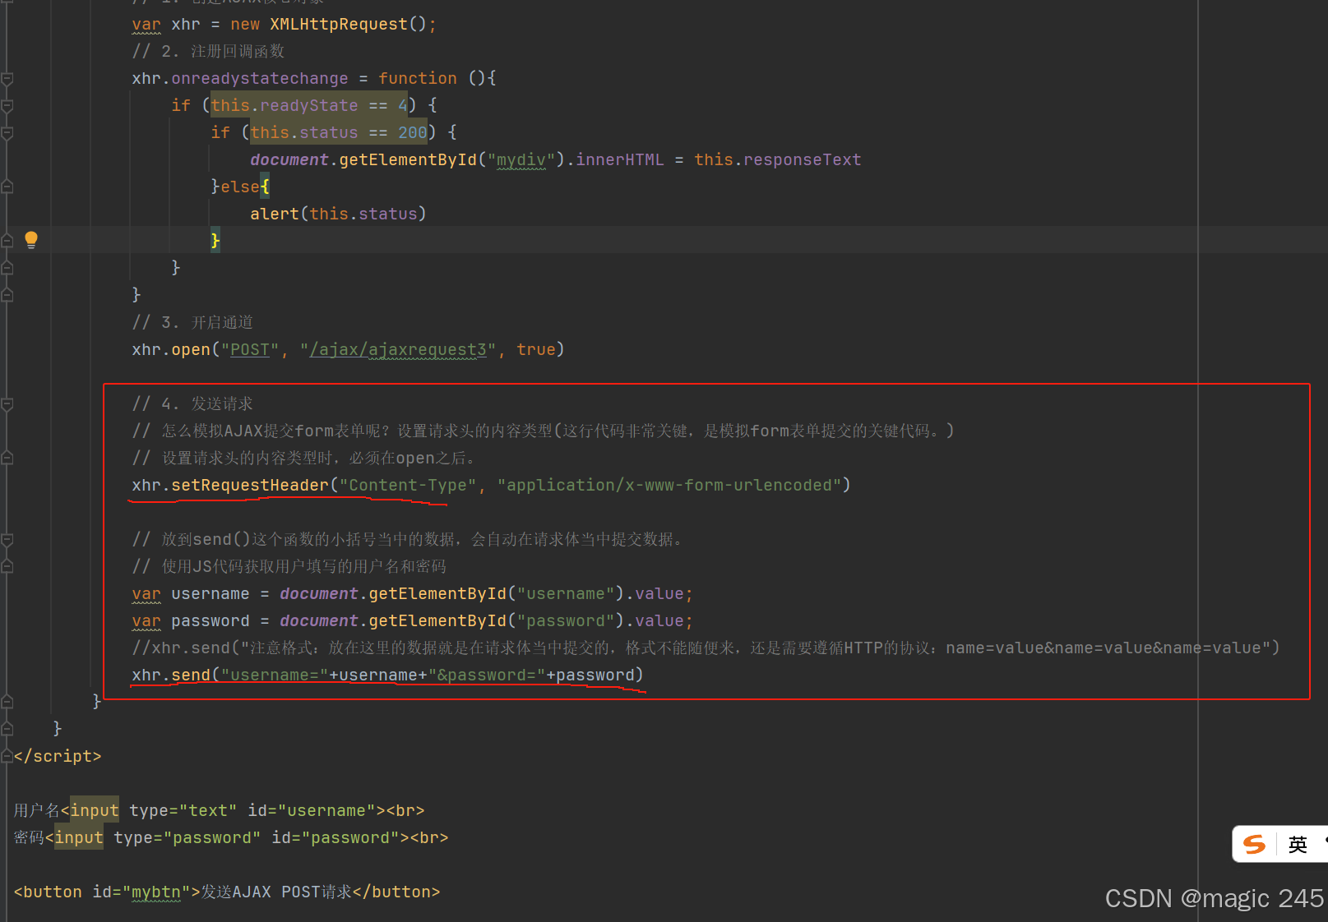1328x922 pixels.
Task: Click the gutter marker next to xhr.open line
Action: click(7, 349)
